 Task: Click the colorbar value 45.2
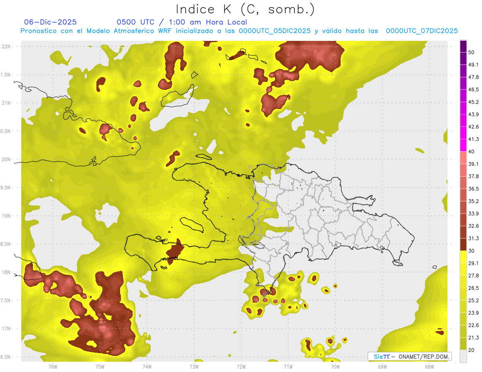474,102
